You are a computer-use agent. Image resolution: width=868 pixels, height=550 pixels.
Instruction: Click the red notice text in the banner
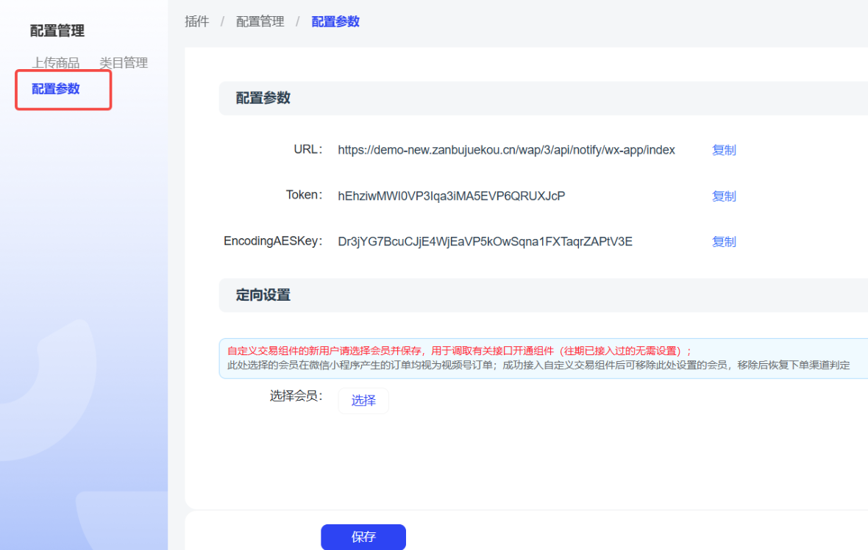(459, 351)
